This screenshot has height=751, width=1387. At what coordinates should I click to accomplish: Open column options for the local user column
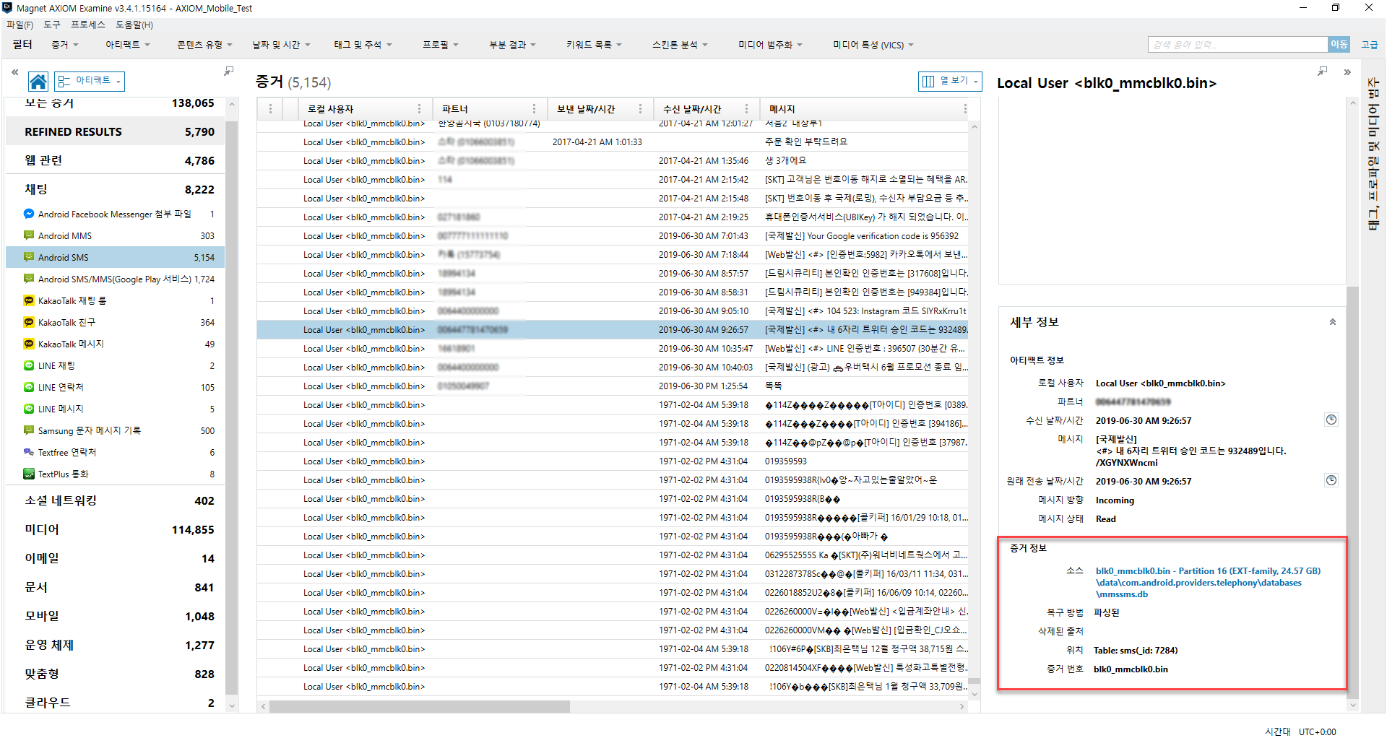(x=419, y=109)
